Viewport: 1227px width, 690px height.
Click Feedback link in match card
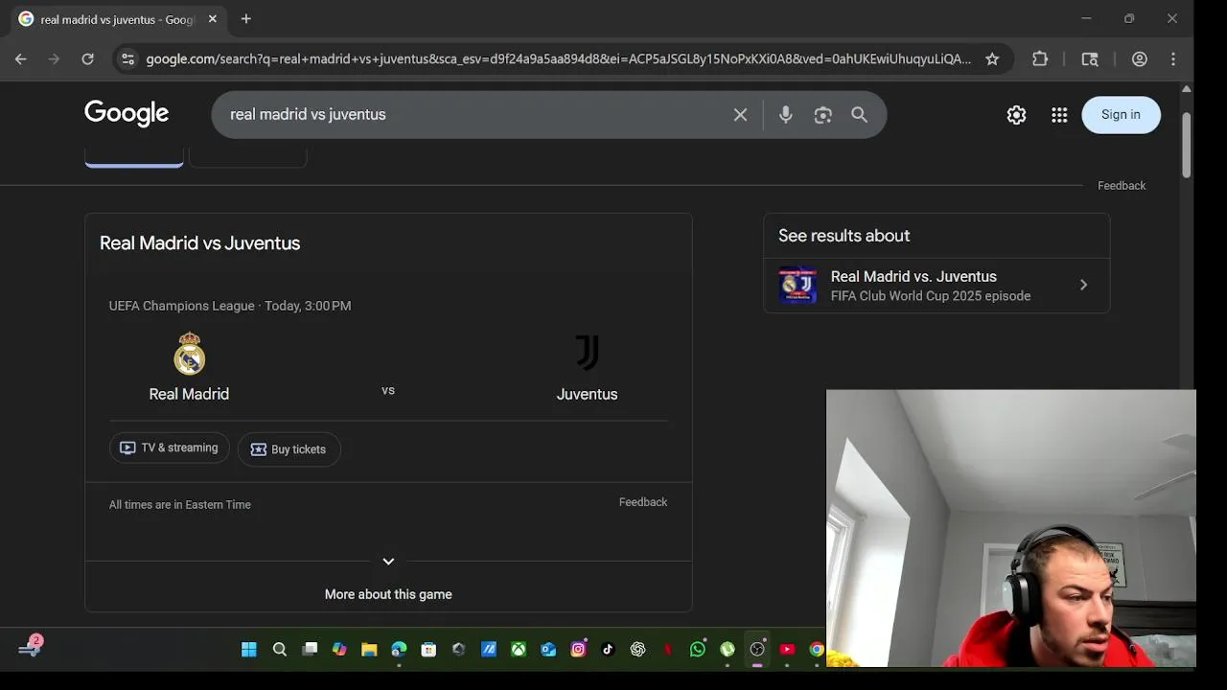click(643, 502)
